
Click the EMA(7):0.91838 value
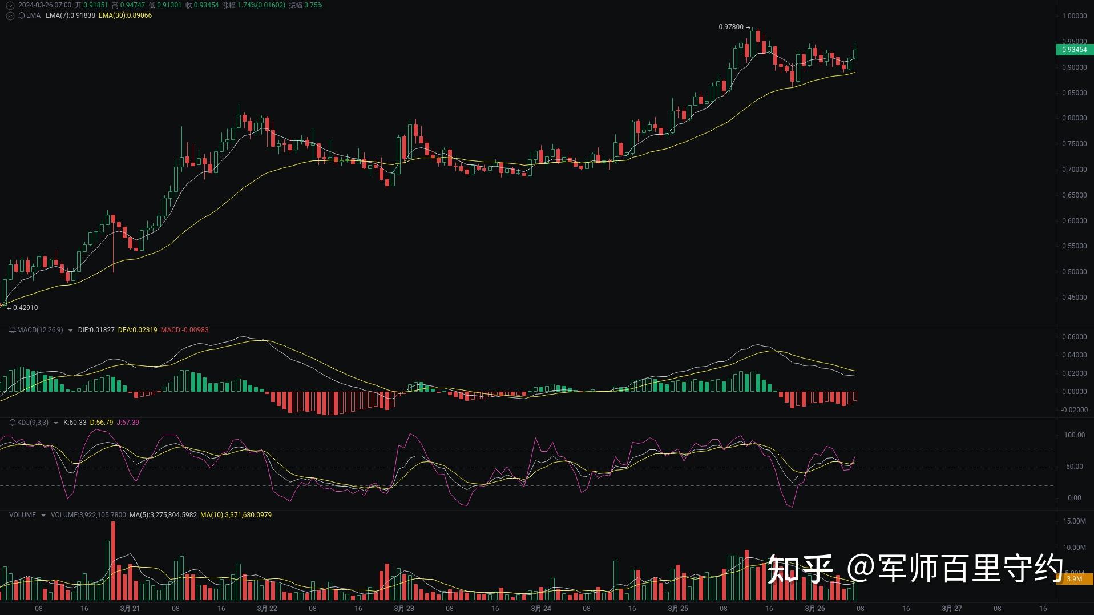point(70,15)
